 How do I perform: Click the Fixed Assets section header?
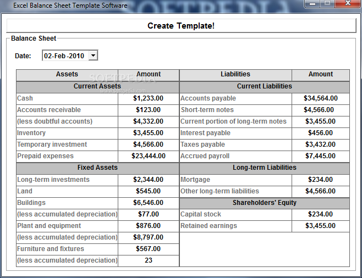[98, 168]
